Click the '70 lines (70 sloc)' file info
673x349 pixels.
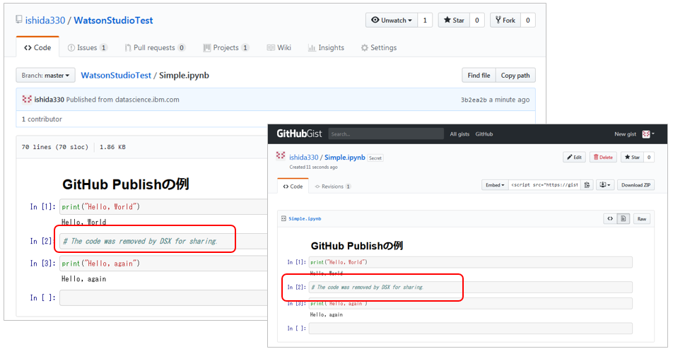tap(55, 147)
